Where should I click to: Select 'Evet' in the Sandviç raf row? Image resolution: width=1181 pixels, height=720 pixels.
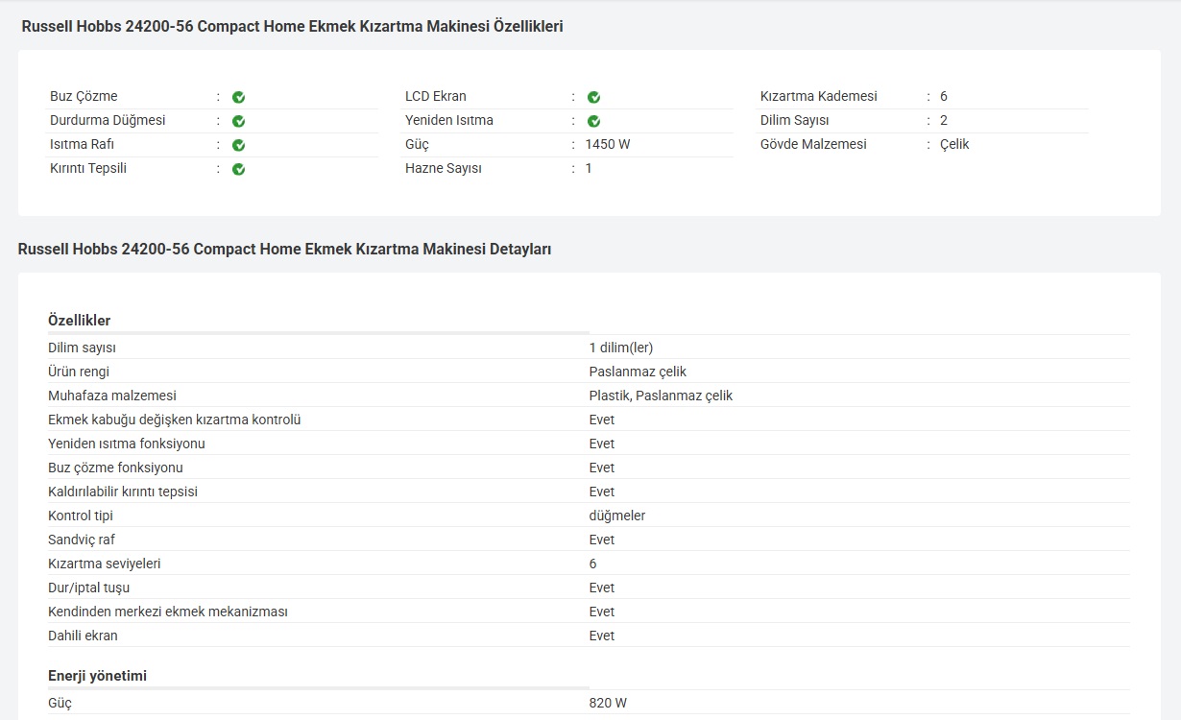tap(602, 540)
